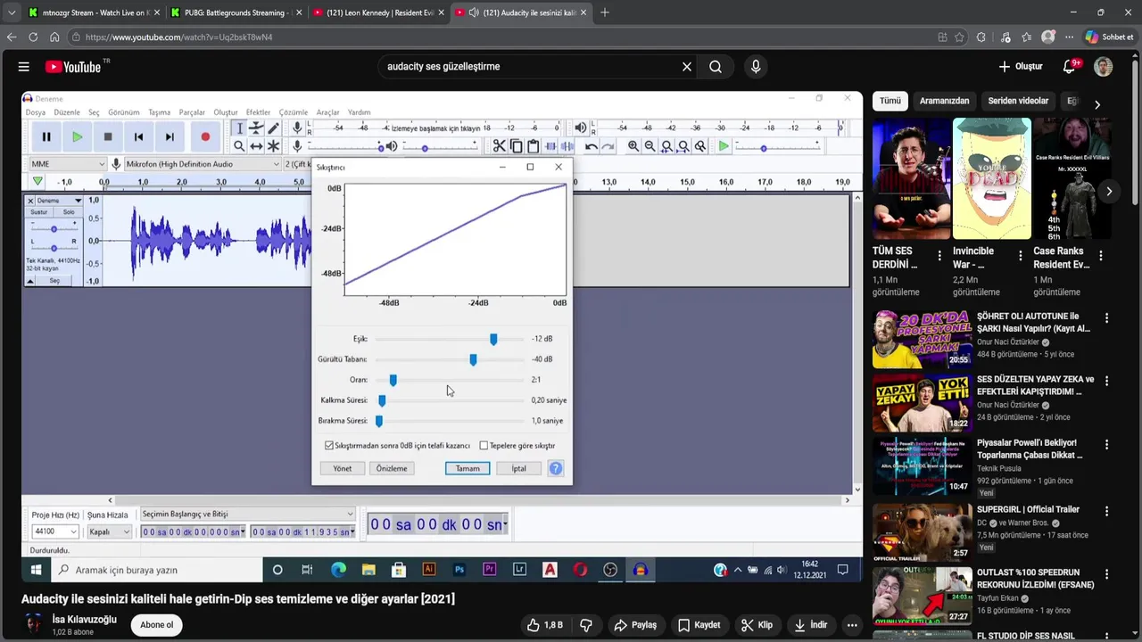Click Fit Selection to width icon
This screenshot has width=1142, height=642.
[x=667, y=146]
